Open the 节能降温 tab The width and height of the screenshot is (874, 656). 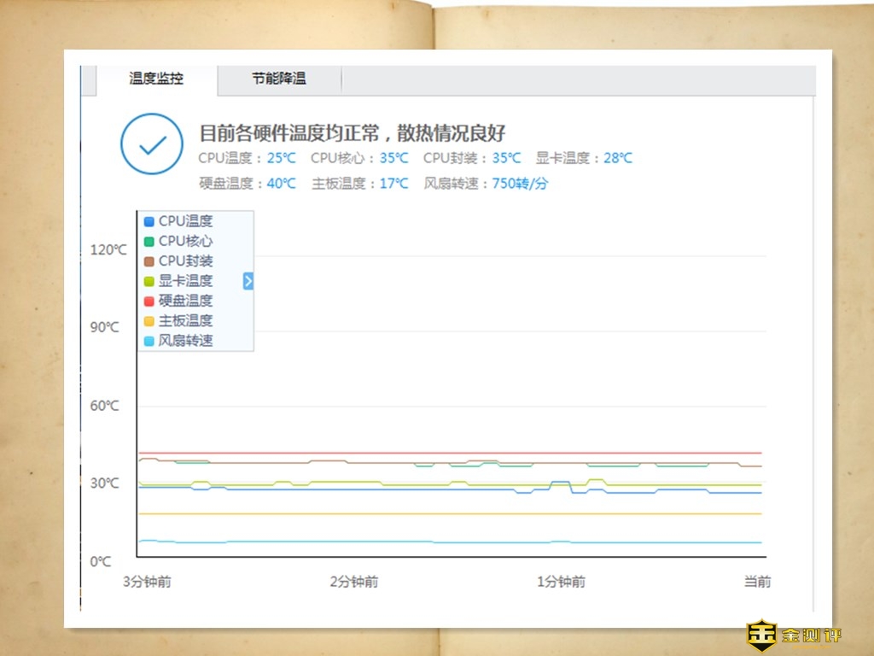[278, 79]
